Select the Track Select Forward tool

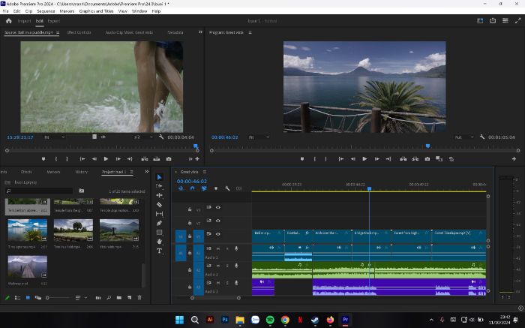coord(159,186)
